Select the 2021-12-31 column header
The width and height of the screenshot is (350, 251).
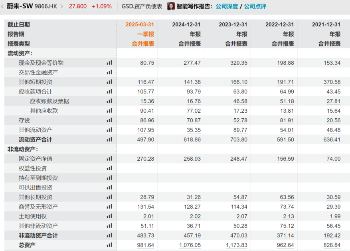click(x=326, y=25)
